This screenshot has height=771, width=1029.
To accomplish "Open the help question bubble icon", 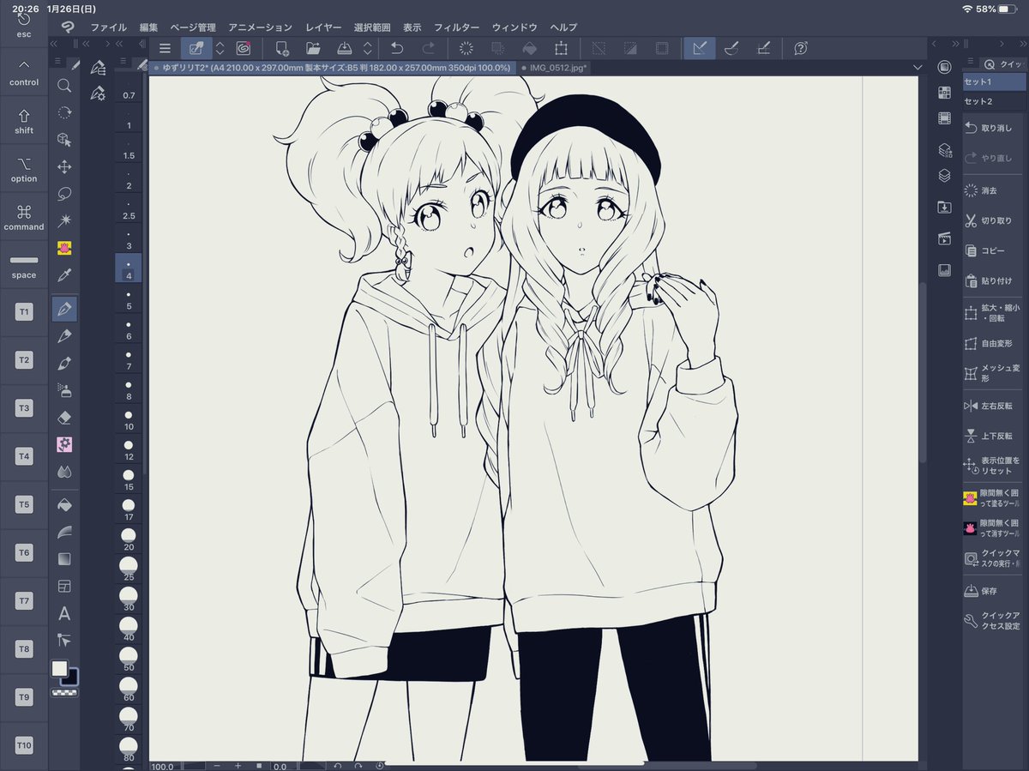I will click(x=801, y=49).
